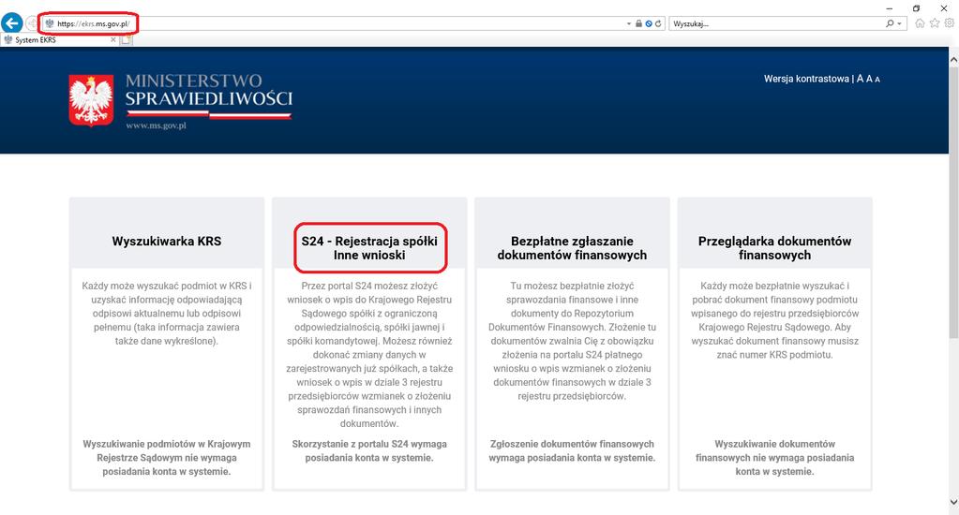Open the browser Home icon
The height and width of the screenshot is (515, 959).
(920, 23)
